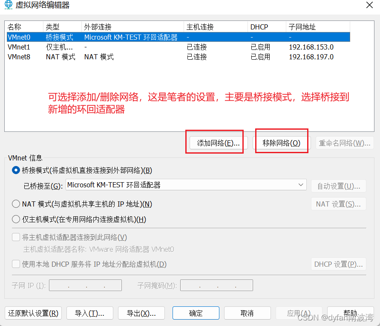Viewport: 380px width, 326px height.
Task: Click the 子网 IP input field
Action: tap(85, 285)
